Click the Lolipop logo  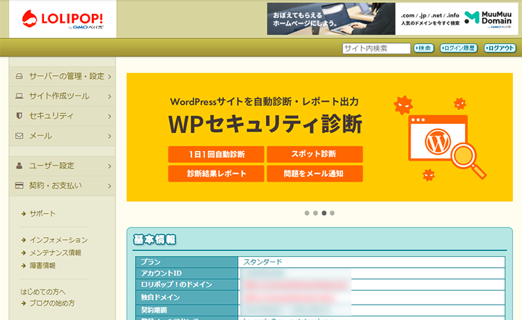point(63,19)
